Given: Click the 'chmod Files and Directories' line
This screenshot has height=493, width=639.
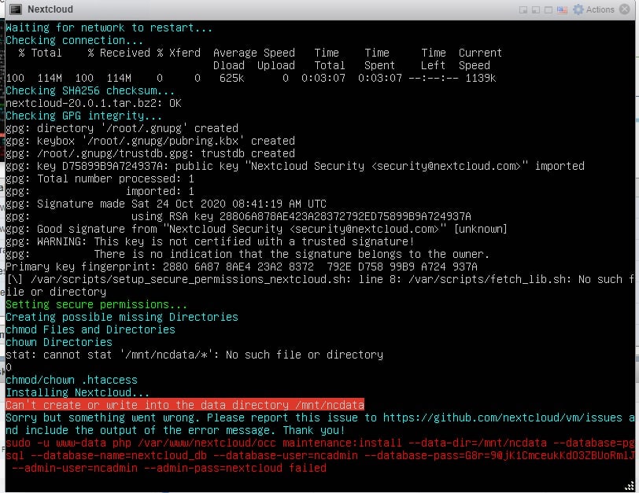Looking at the screenshot, I should pos(90,329).
